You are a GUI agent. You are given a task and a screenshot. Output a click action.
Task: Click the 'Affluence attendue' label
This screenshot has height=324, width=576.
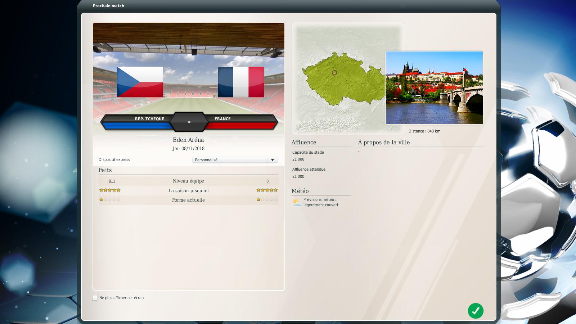click(309, 169)
